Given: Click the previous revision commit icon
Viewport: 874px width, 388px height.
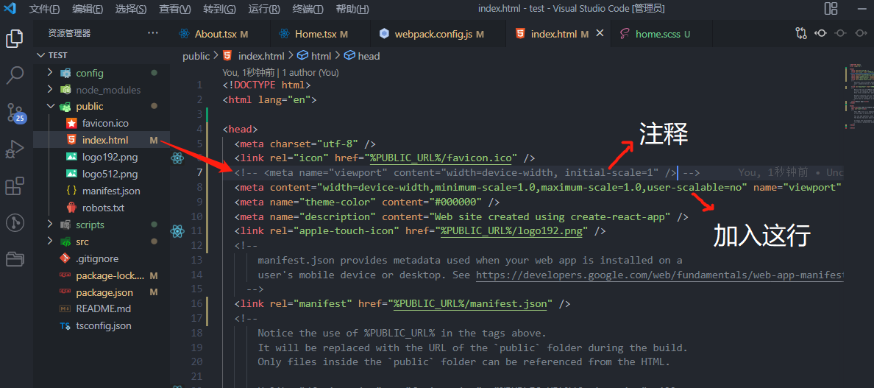Looking at the screenshot, I should tap(839, 33).
